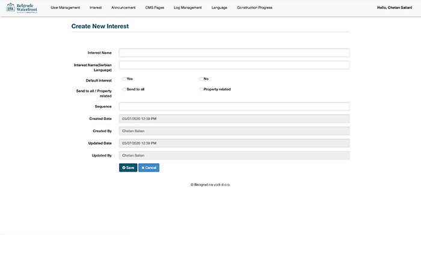Click the Updated Date field

point(234,143)
